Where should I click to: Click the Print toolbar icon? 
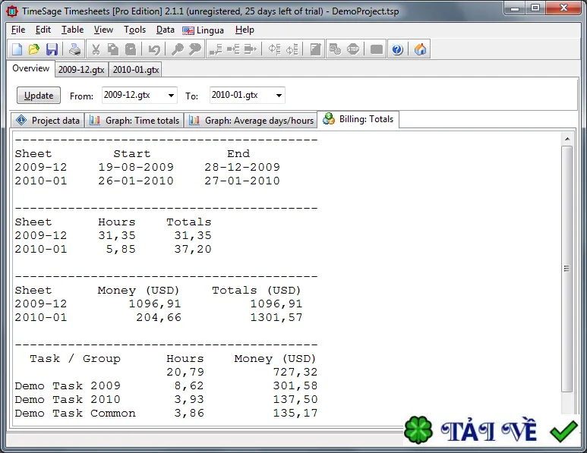click(x=74, y=49)
